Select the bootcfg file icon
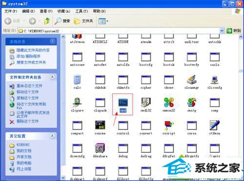The height and width of the screenshot is (181, 244). pos(146,57)
